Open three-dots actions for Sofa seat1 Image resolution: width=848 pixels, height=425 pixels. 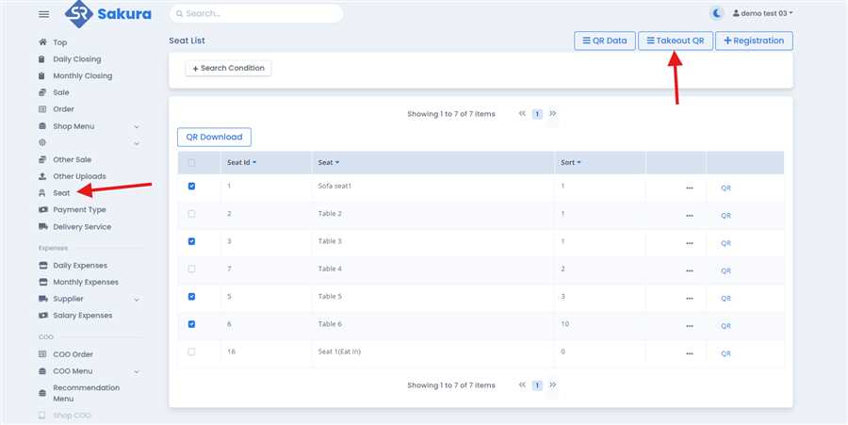point(689,188)
